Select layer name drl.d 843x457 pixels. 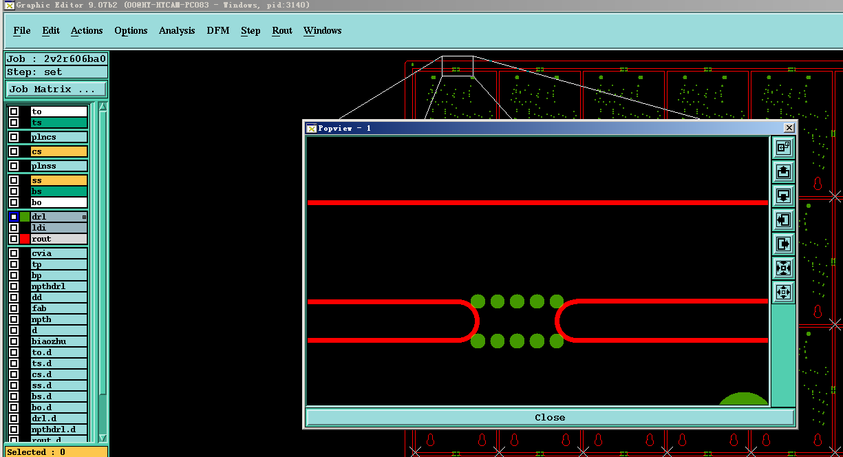tap(59, 418)
